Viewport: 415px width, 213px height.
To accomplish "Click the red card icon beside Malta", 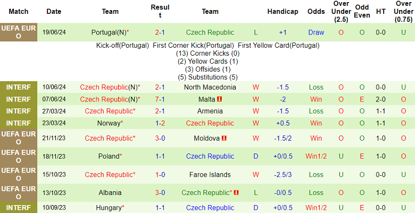I will point(219,99).
